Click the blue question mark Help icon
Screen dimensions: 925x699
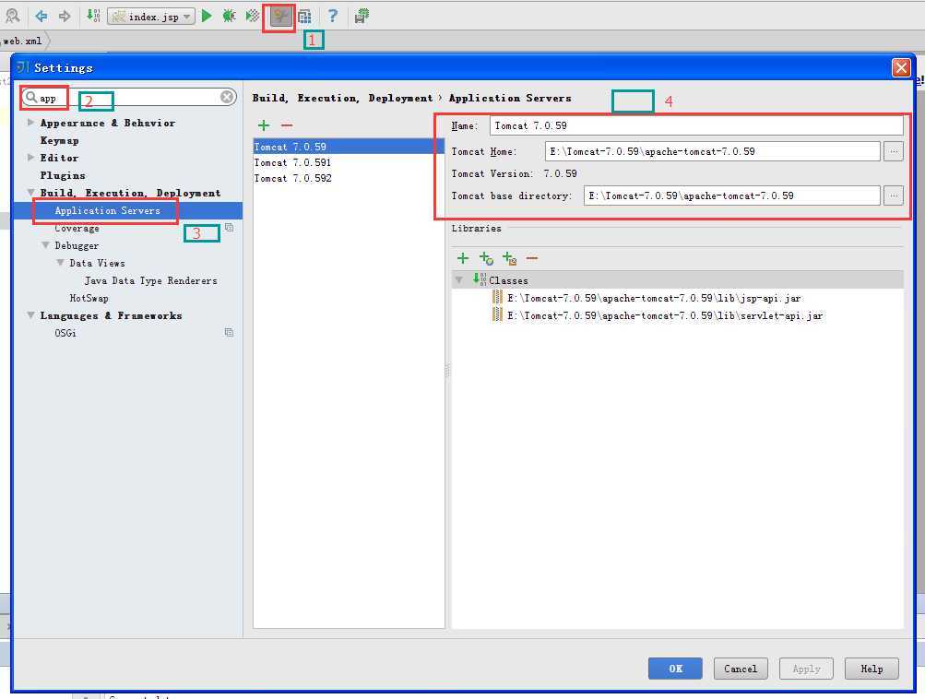pyautogui.click(x=333, y=16)
